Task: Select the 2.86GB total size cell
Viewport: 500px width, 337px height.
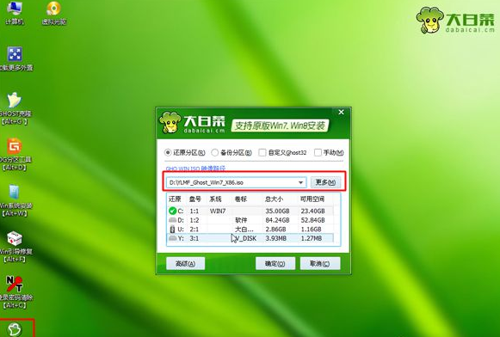Action: coord(275,229)
